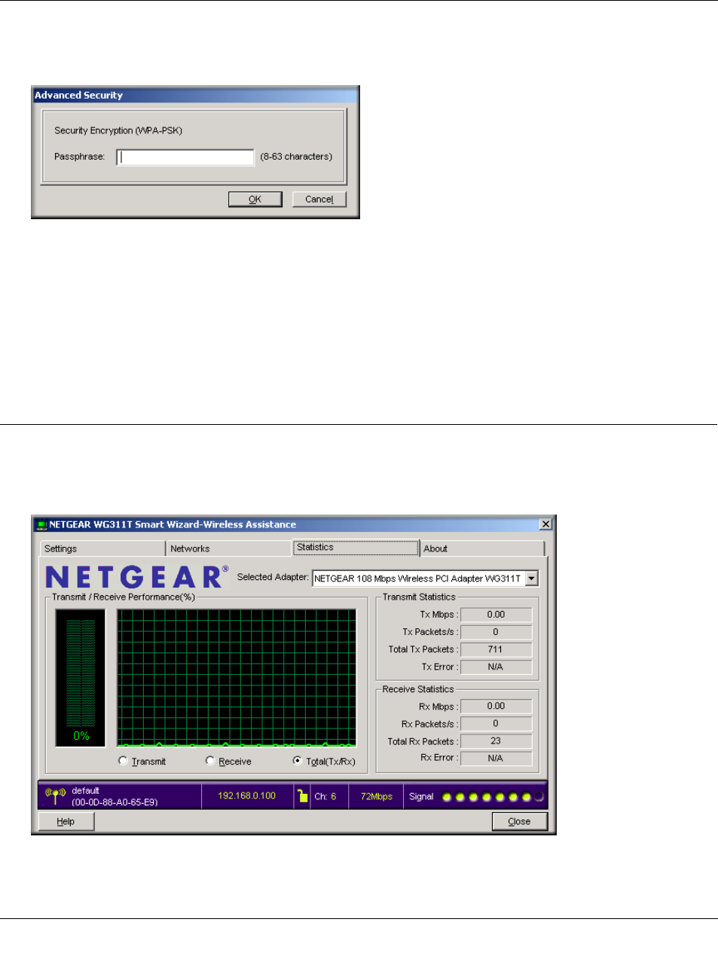718x971 pixels.
Task: Click the wireless antenna status icon
Action: coord(56,795)
